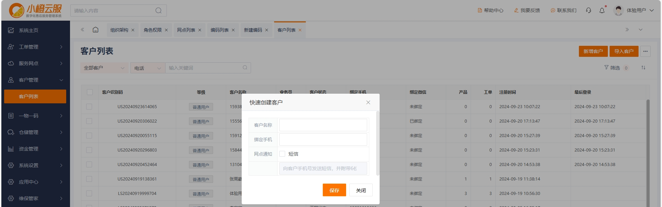Click the sort arrows icon beside filter
662x207 pixels.
pyautogui.click(x=643, y=68)
